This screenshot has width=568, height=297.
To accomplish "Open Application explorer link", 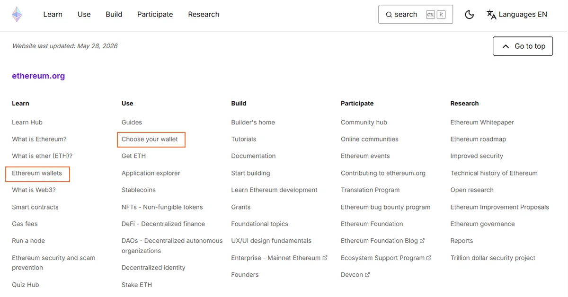I will click(151, 173).
